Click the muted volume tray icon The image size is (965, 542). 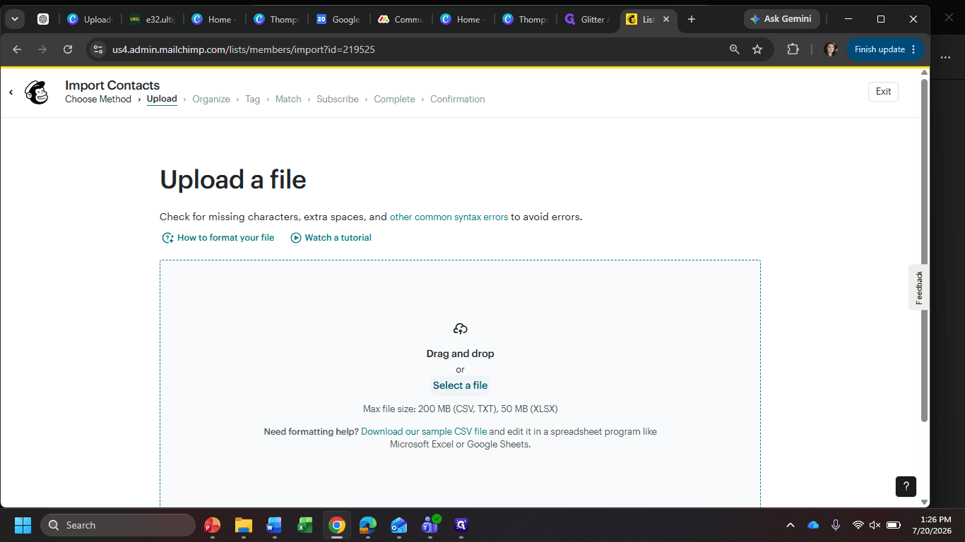click(x=875, y=525)
